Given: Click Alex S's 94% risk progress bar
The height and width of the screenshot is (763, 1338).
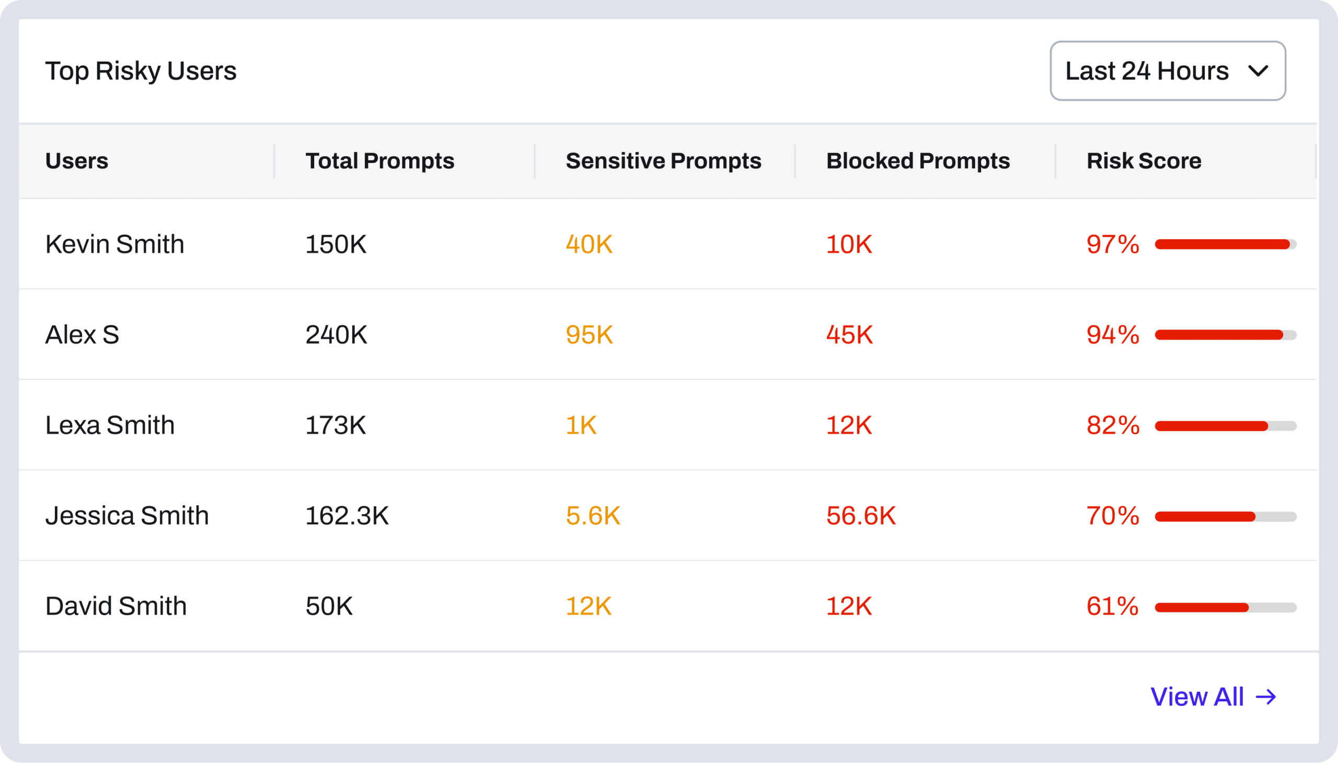Looking at the screenshot, I should 1225,335.
